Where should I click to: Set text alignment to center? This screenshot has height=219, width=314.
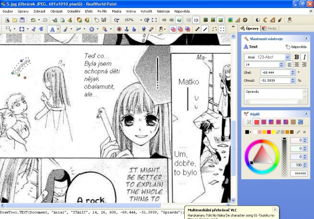[297, 65]
